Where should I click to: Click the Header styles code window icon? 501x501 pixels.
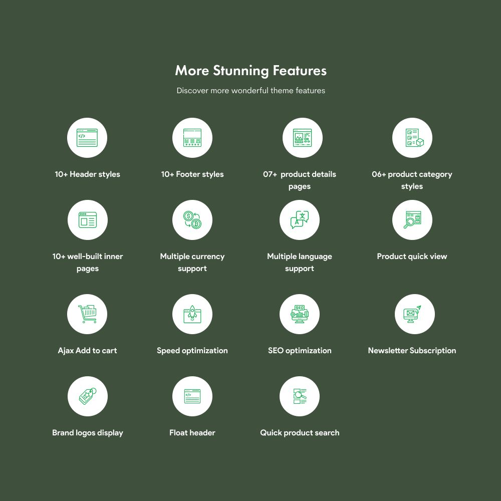[87, 138]
